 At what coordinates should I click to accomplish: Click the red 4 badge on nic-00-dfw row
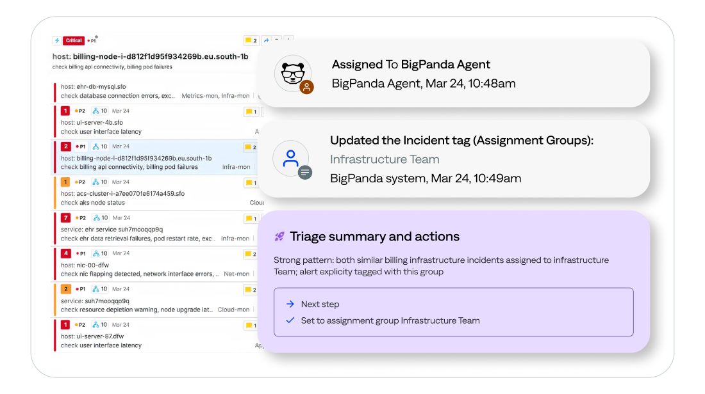point(65,253)
